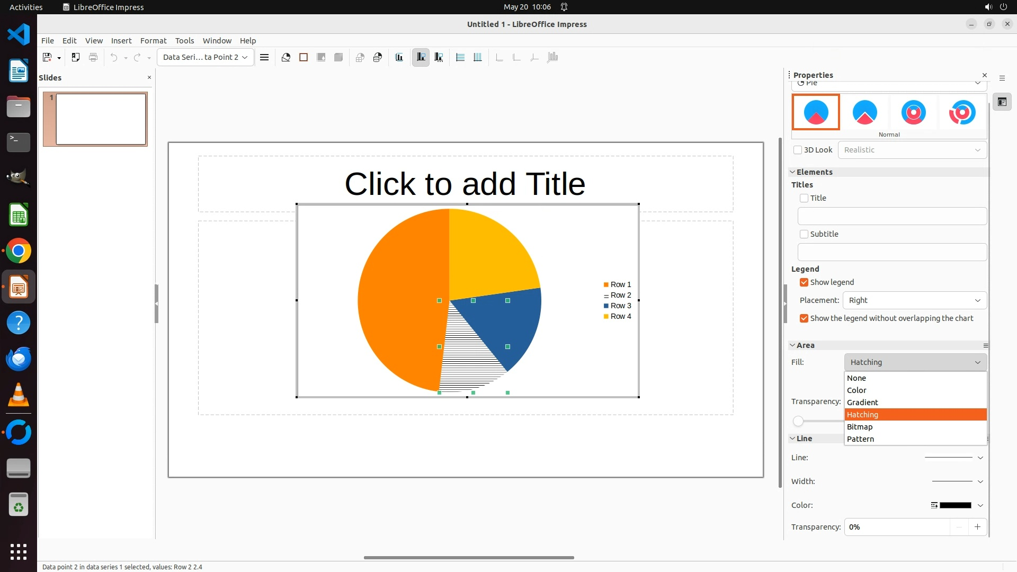Toggle the Legend On/Off toolbar icon

point(421,57)
